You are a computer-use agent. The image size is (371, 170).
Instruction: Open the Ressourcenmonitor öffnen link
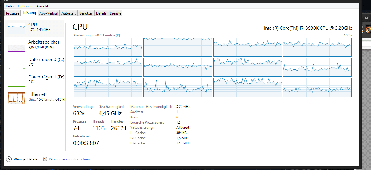pyautogui.click(x=69, y=159)
